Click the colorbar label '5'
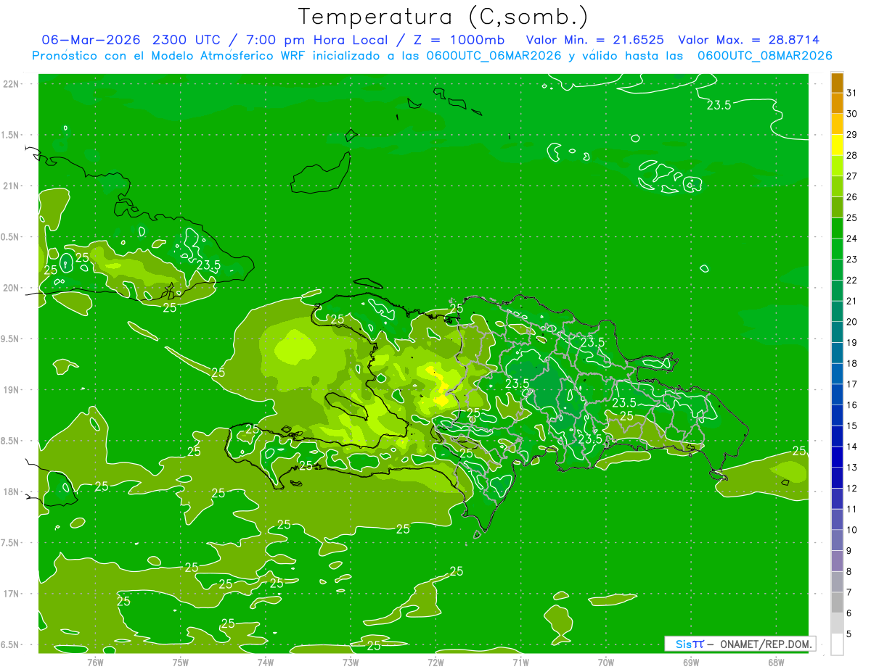Screen dimensions: 871x672 [849, 634]
